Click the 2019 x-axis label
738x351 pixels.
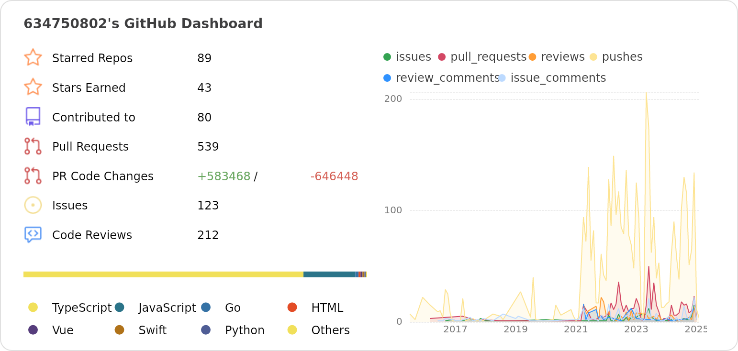[x=515, y=329]
